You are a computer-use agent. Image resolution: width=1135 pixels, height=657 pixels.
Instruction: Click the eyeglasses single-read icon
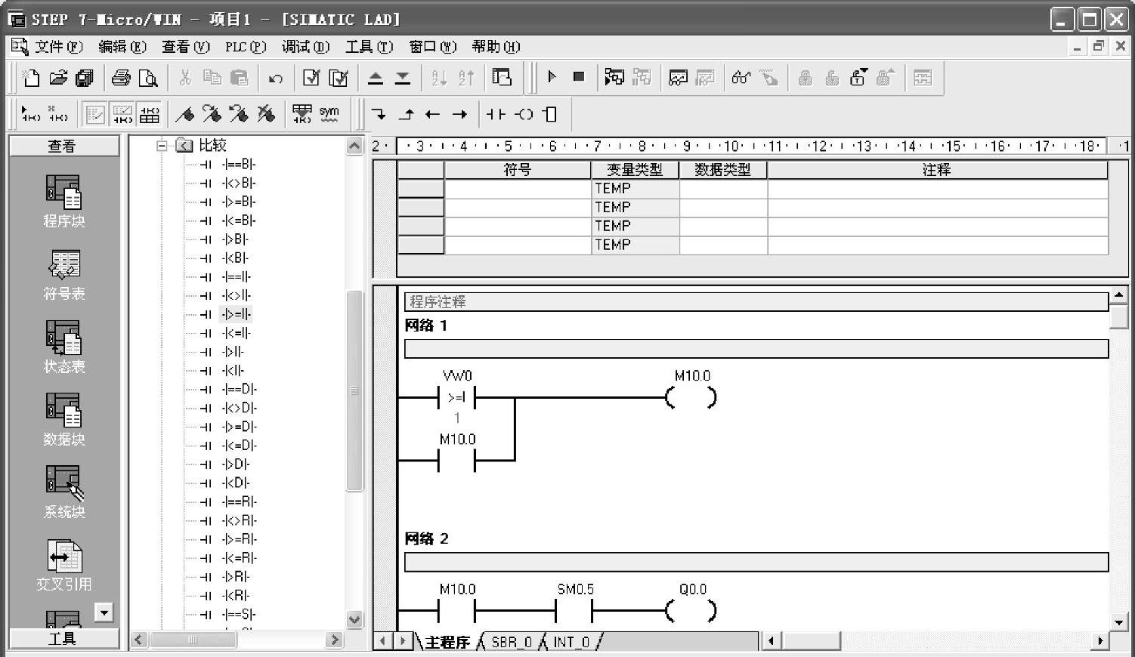click(x=741, y=77)
